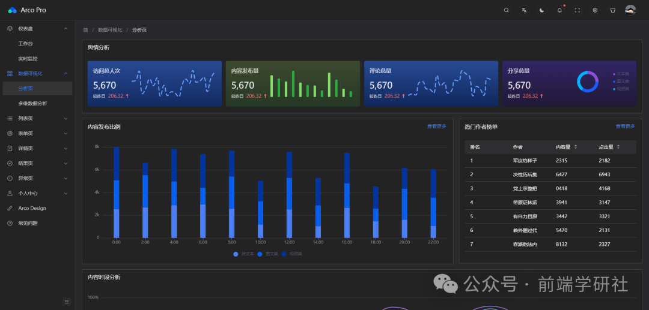This screenshot has width=649, height=310.
Task: Click the 列表页 list icon in sidebar
Action: tap(10, 119)
